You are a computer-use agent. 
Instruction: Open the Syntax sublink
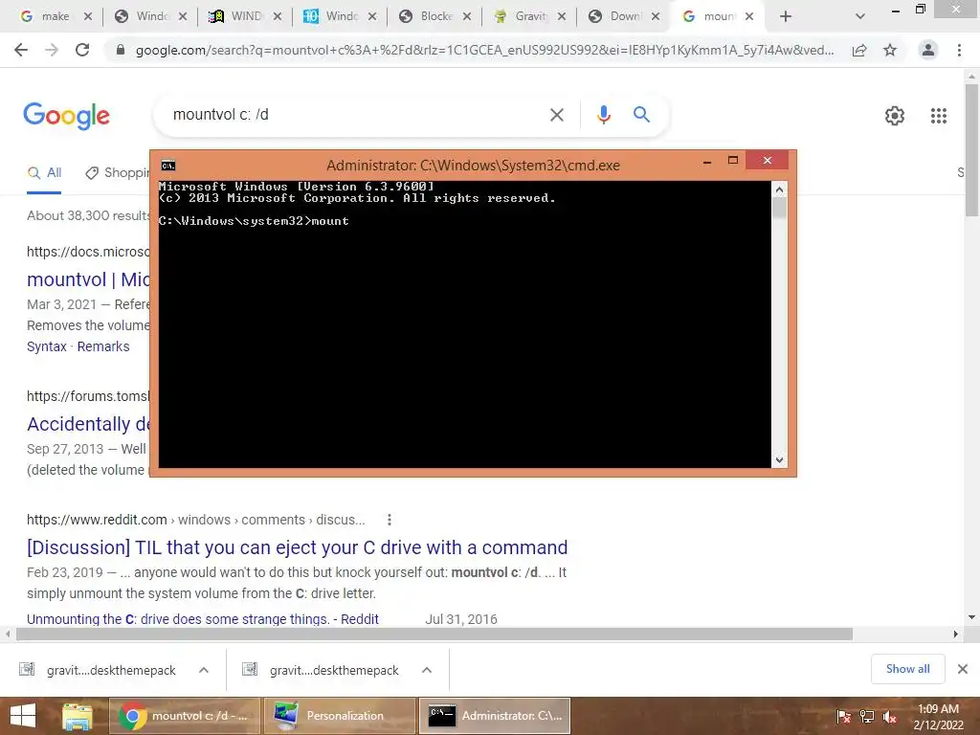pyautogui.click(x=46, y=346)
